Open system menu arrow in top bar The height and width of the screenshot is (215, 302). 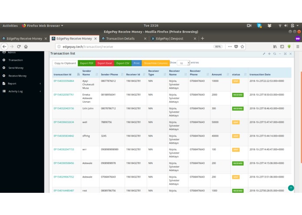298,26
